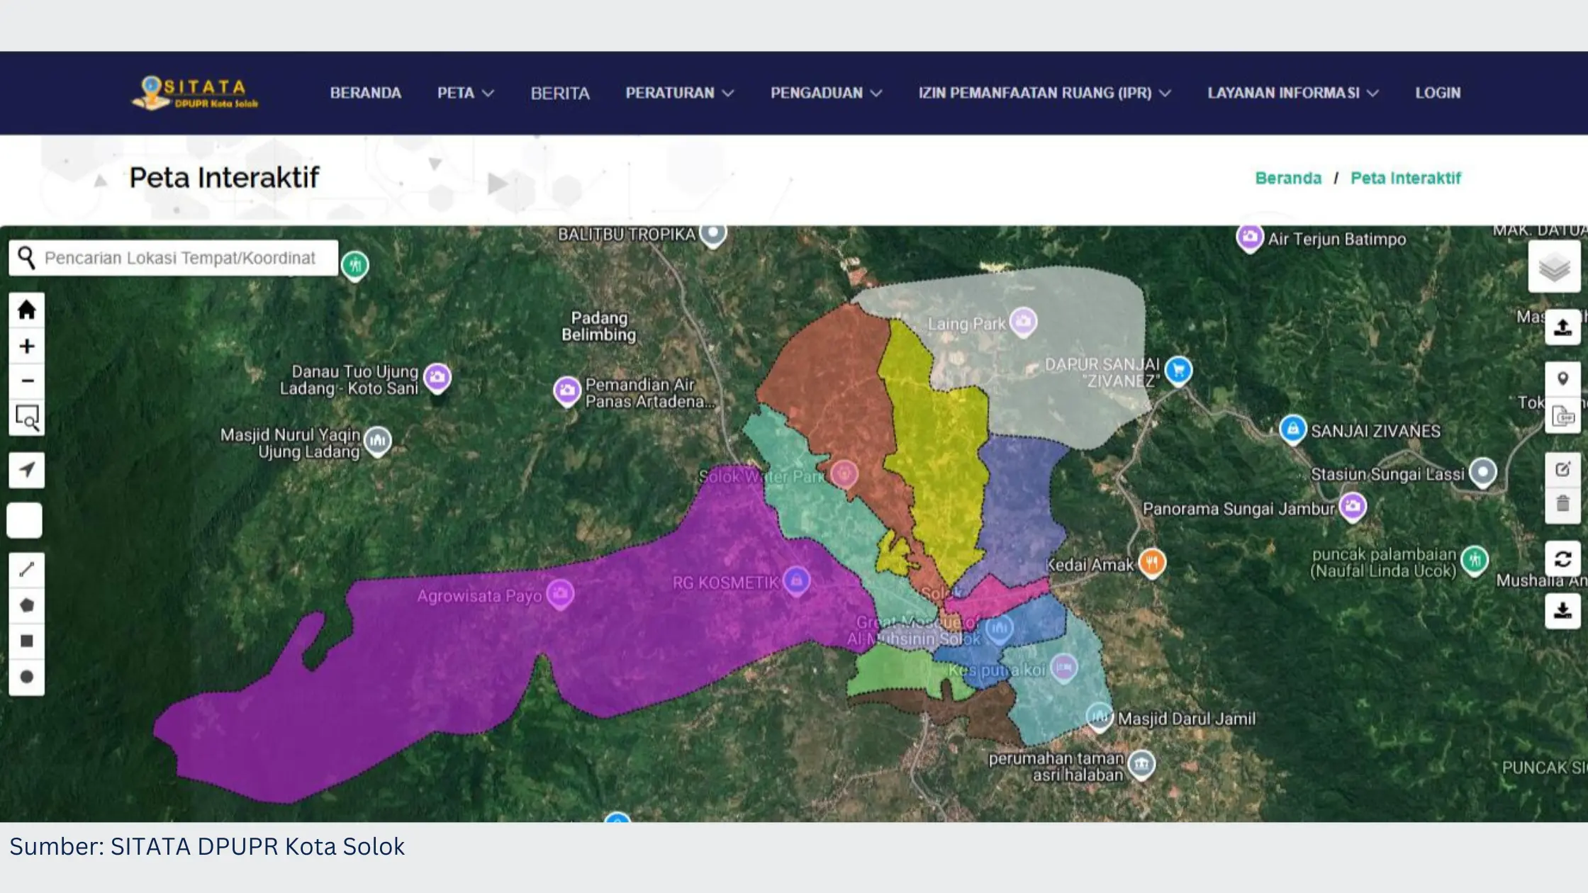
Task: Click the home button to reset map view
Action: pos(26,309)
